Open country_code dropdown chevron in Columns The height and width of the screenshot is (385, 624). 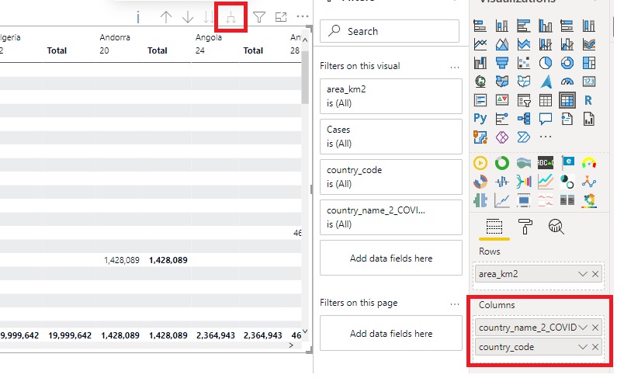coord(583,347)
